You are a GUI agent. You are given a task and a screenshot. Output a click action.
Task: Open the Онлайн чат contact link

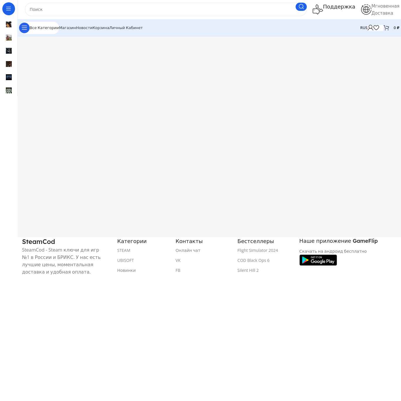188,250
